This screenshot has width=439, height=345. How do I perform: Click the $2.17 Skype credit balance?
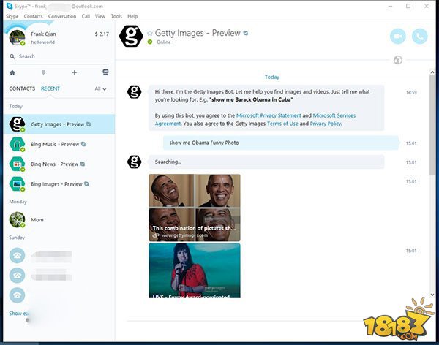coord(101,34)
